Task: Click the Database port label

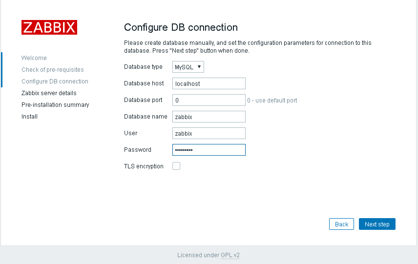Action: tap(143, 100)
